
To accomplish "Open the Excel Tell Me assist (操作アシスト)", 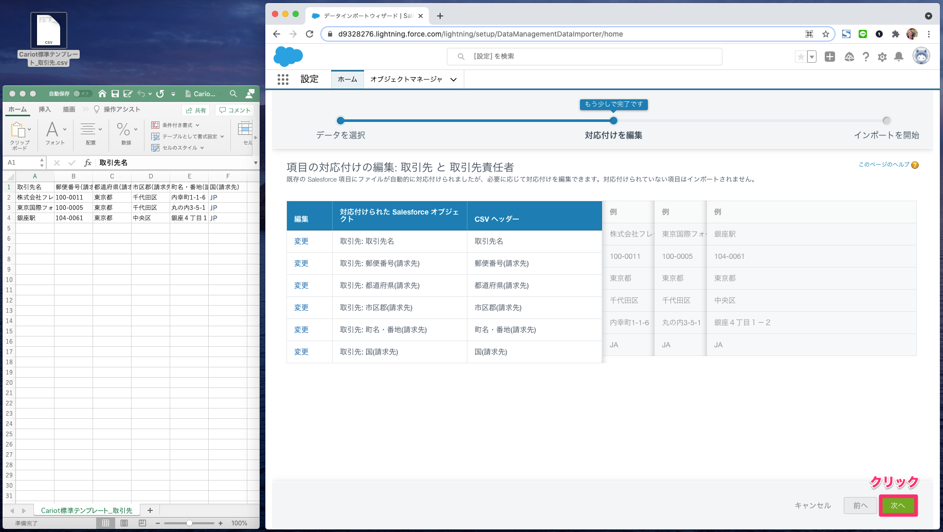I will coord(117,110).
